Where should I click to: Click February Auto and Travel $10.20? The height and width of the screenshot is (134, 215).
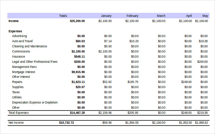pyautogui.click(x=134, y=41)
